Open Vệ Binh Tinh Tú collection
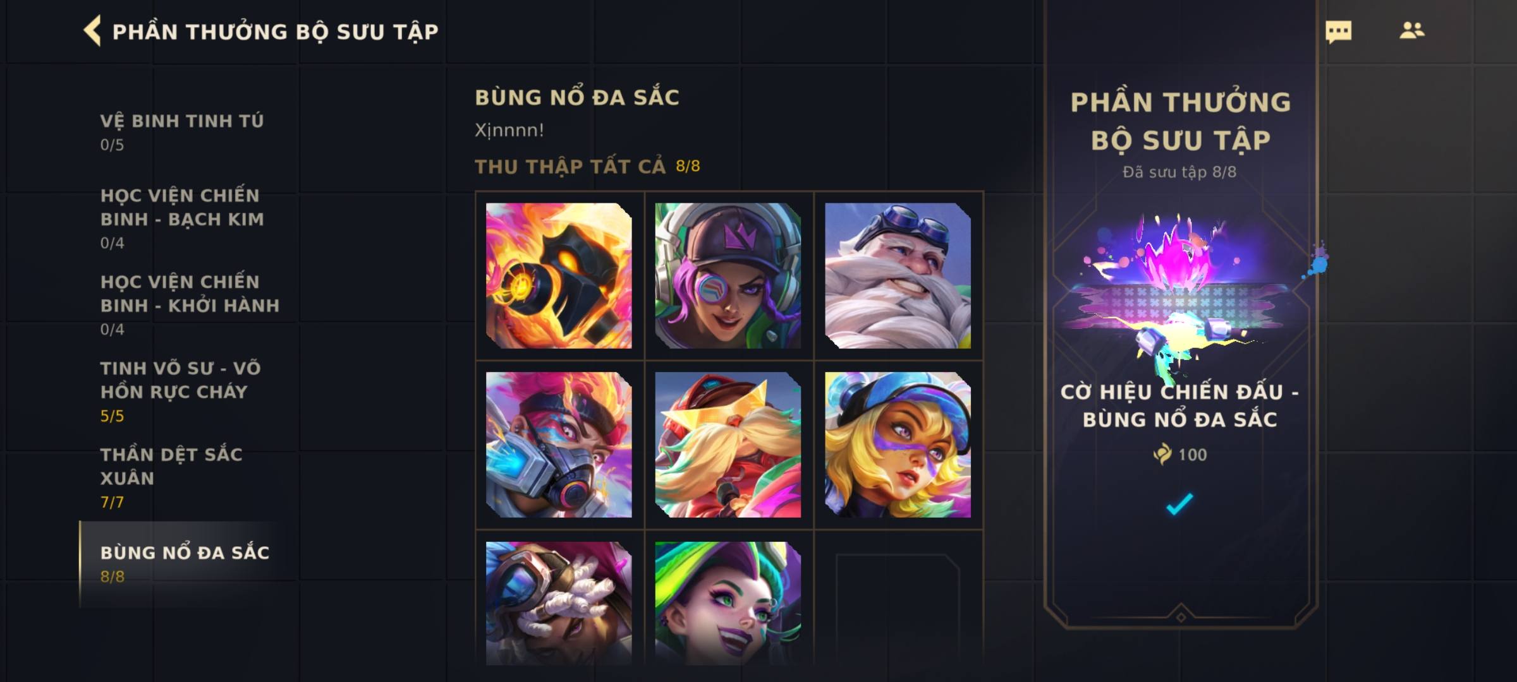 tap(182, 132)
